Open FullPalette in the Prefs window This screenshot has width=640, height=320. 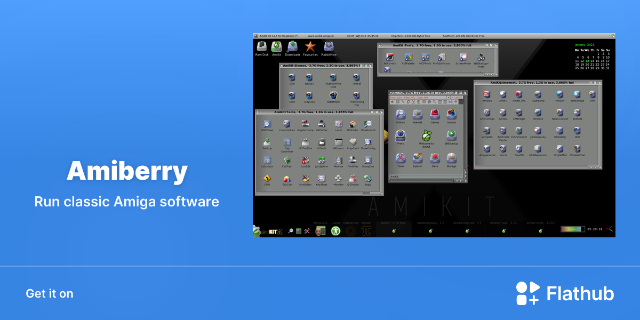coord(408,58)
